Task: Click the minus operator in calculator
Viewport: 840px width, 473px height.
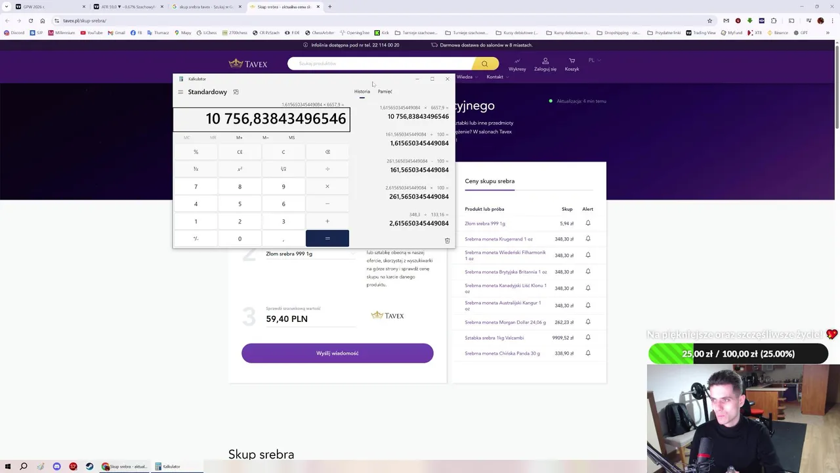Action: [327, 204]
